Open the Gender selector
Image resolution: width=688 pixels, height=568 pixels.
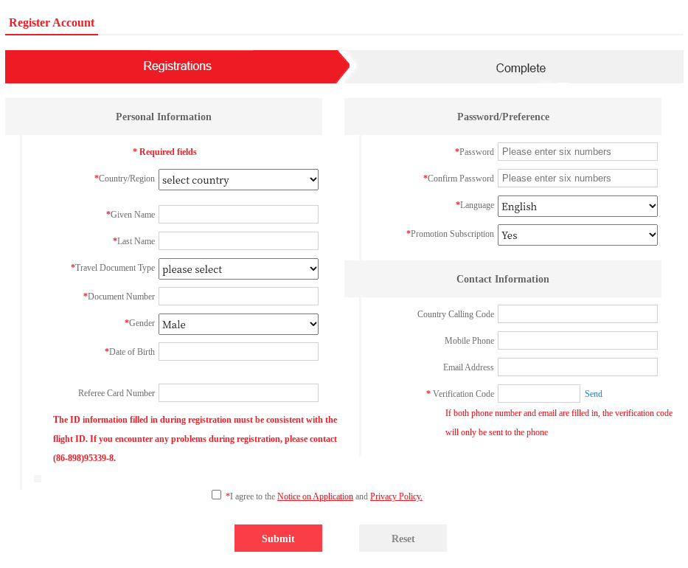click(x=238, y=325)
